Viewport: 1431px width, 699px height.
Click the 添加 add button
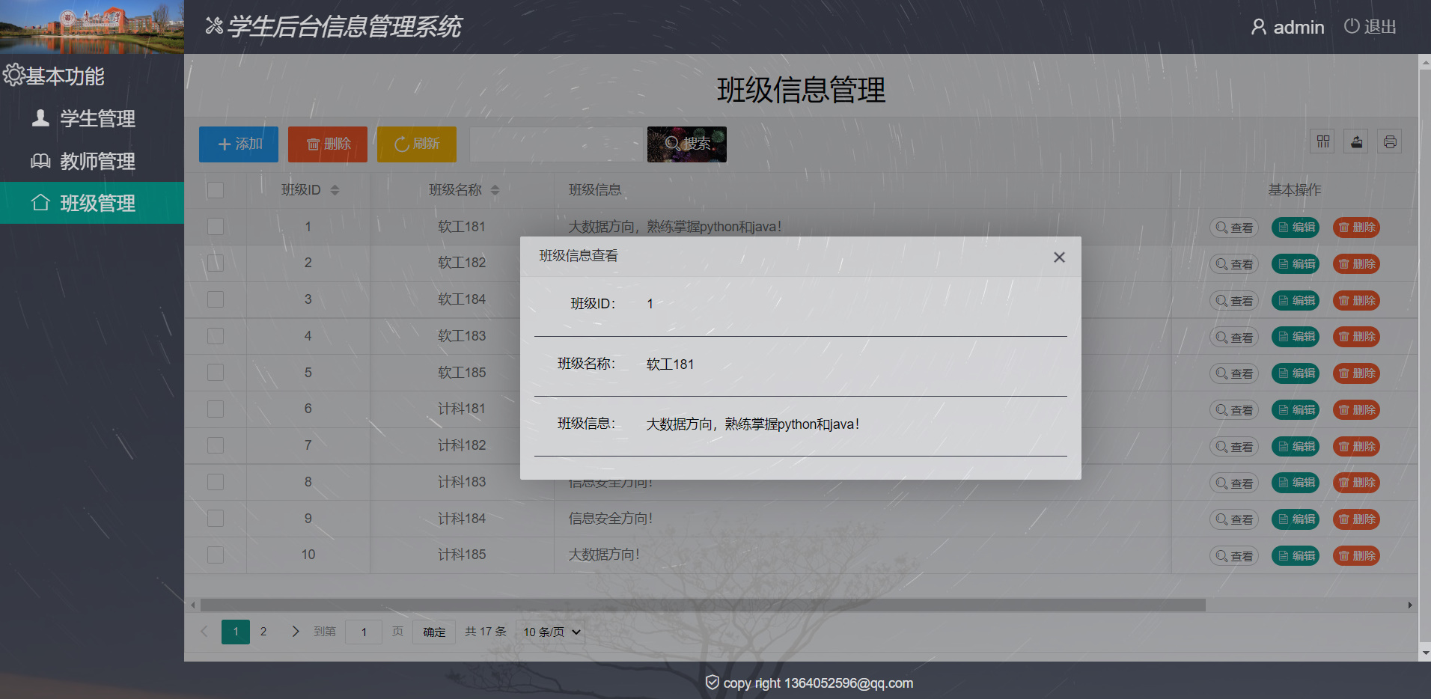[x=239, y=144]
